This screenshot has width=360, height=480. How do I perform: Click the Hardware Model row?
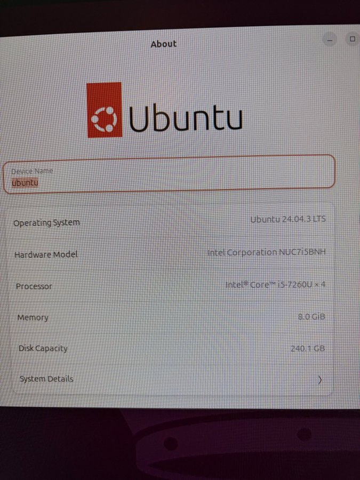pos(170,253)
